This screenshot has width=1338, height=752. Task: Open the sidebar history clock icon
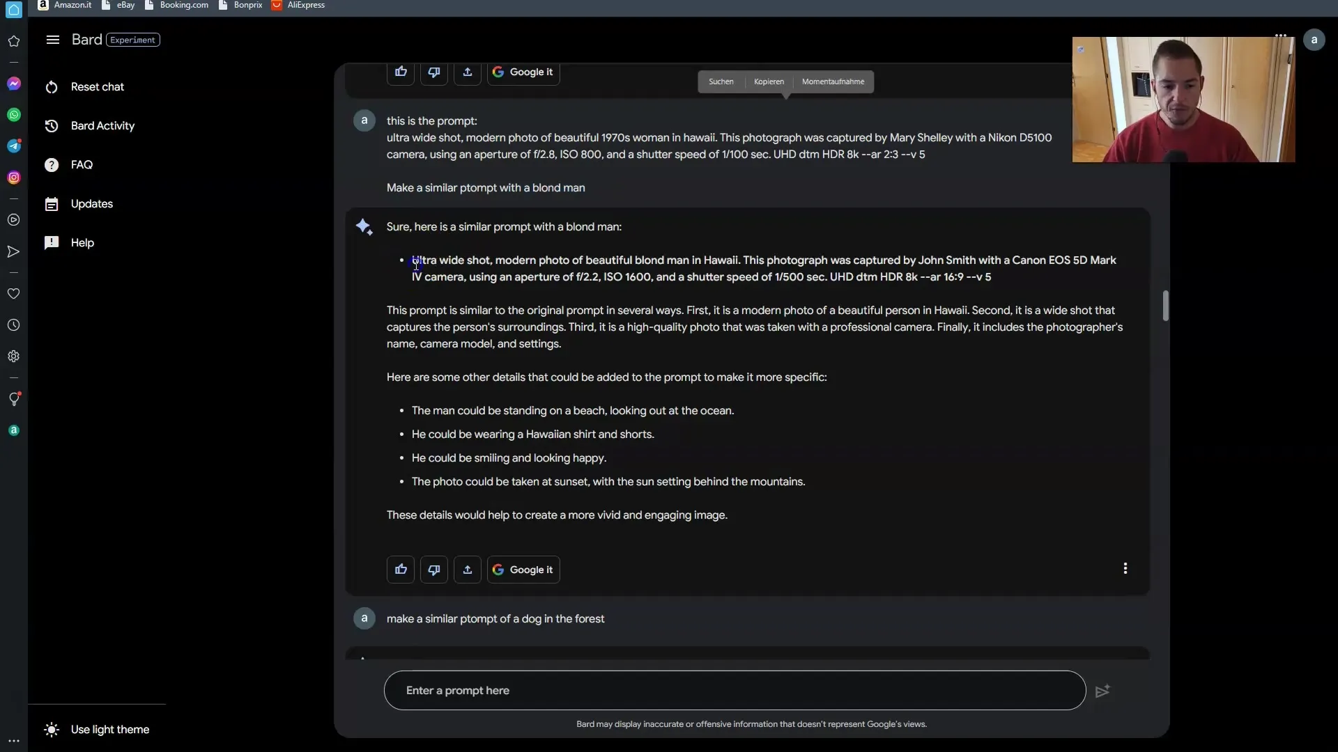tap(14, 325)
